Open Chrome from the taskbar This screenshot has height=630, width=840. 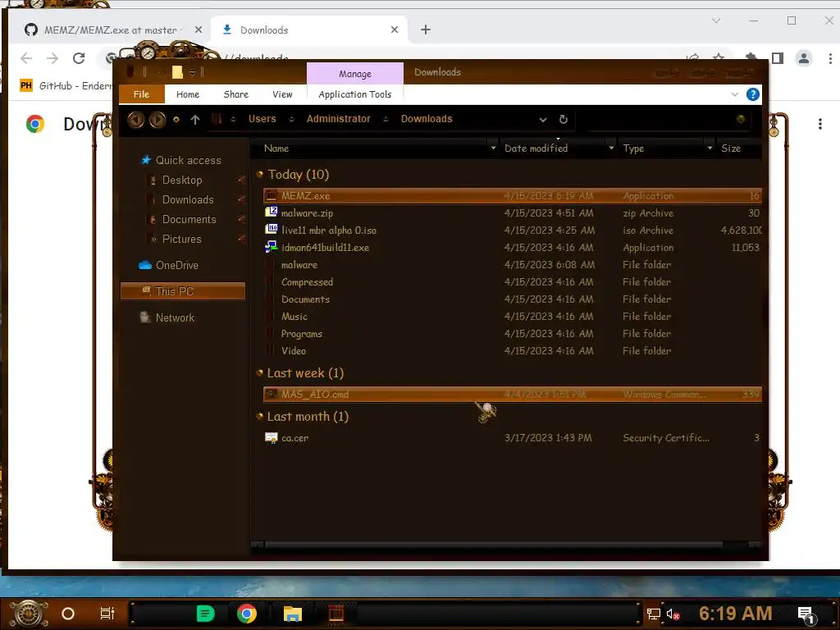(x=246, y=614)
